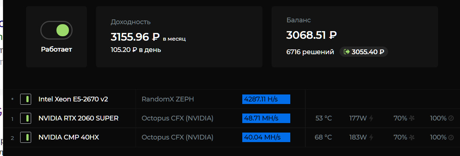Click the fan icon in CMP 40HX row
Viewport: 460px width, 156px height.
pyautogui.click(x=412, y=137)
